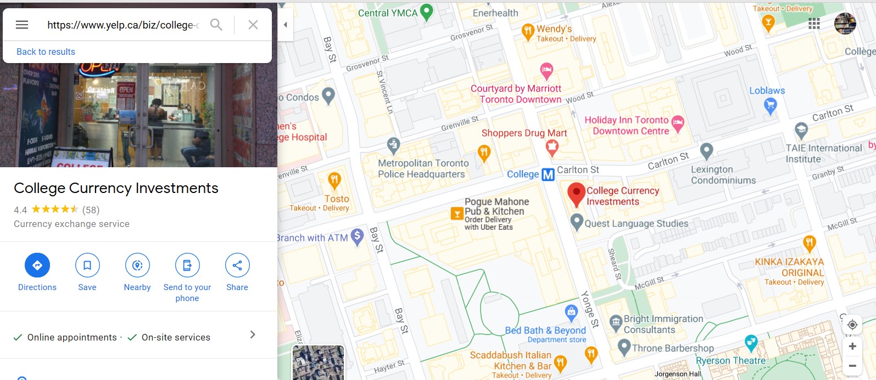This screenshot has height=380, width=876.
Task: Click the search URL input field
Action: click(123, 25)
